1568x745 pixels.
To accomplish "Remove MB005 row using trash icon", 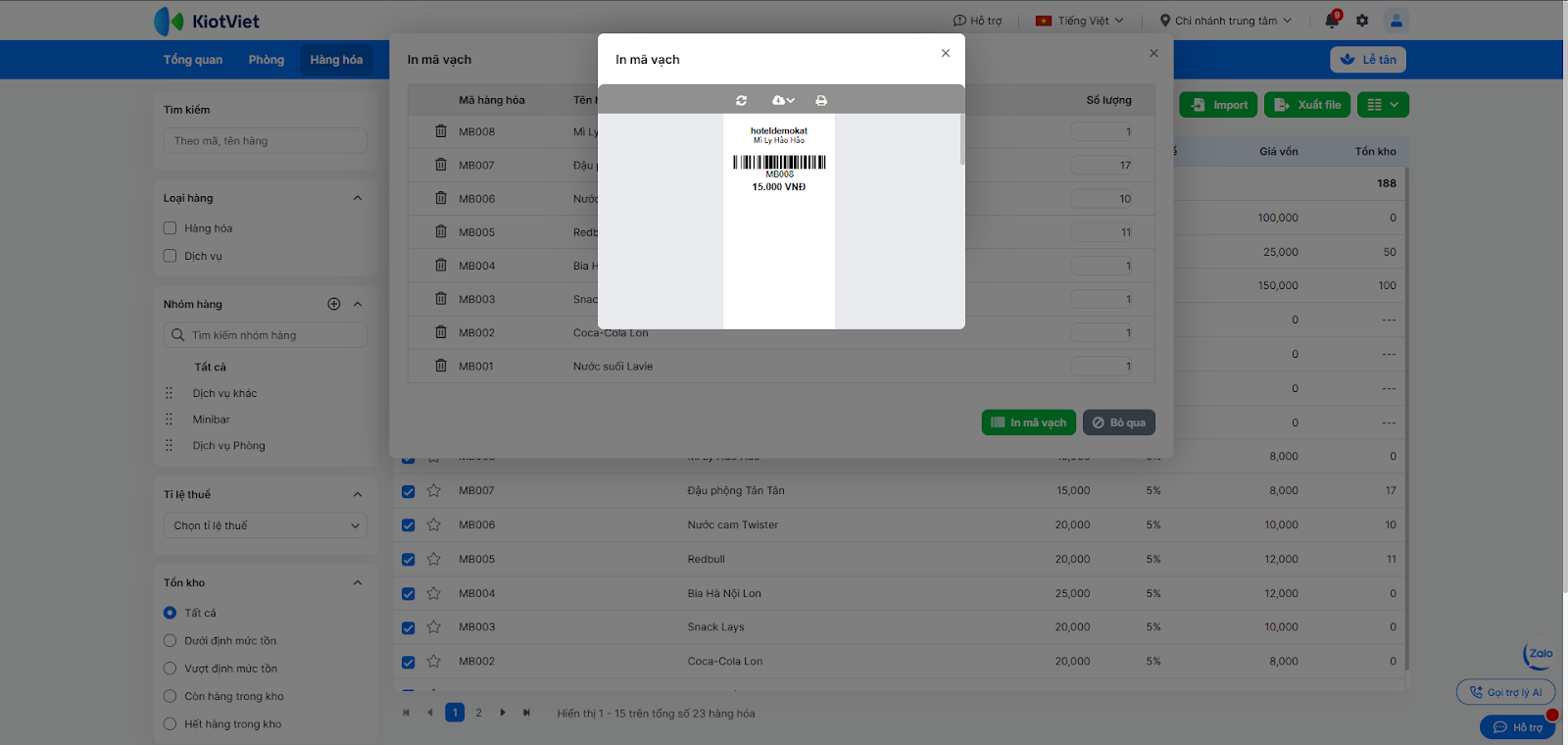I will [x=441, y=231].
